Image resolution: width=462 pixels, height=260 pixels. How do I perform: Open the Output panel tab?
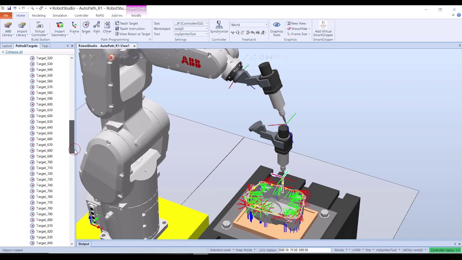coord(84,244)
